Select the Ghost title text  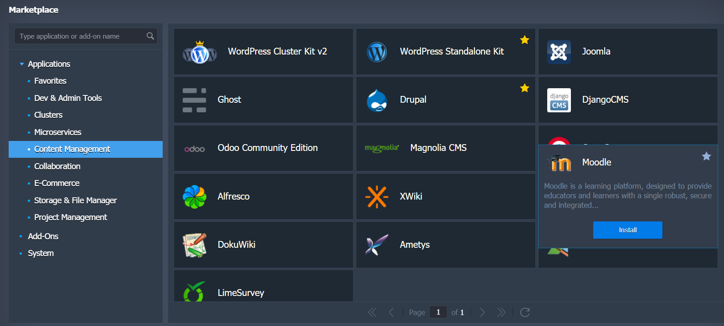coord(229,100)
